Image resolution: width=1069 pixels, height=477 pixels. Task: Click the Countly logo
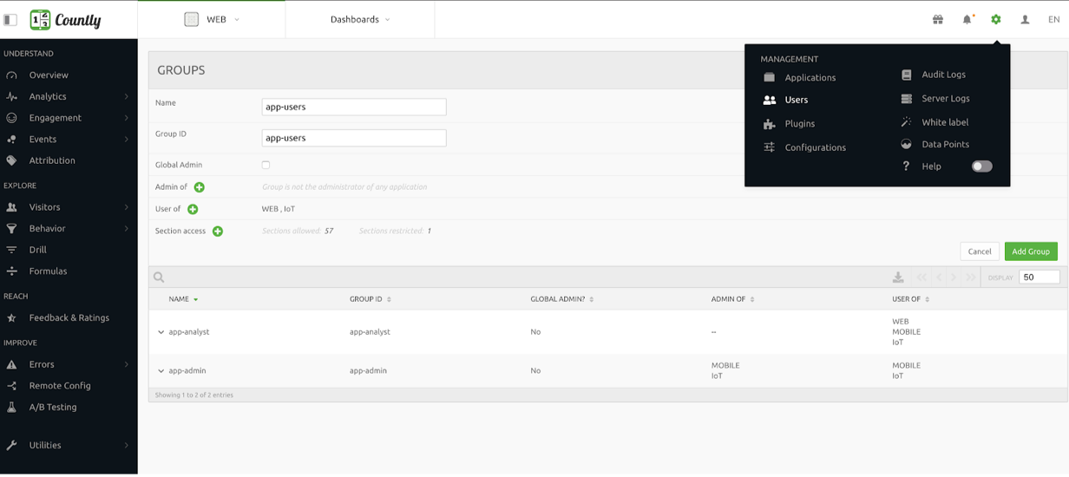pyautogui.click(x=66, y=20)
